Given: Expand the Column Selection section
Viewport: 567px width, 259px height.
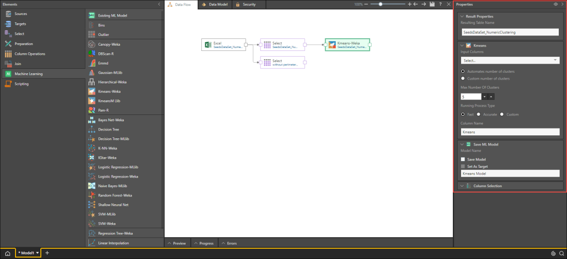Looking at the screenshot, I should (x=487, y=186).
